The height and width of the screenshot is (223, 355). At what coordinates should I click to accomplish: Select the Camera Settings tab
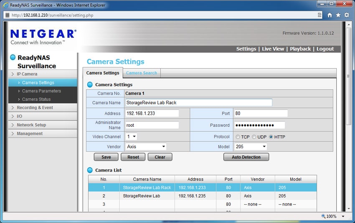tap(103, 73)
